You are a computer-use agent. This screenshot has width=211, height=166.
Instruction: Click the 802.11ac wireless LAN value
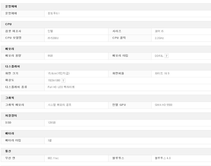click(x=53, y=158)
